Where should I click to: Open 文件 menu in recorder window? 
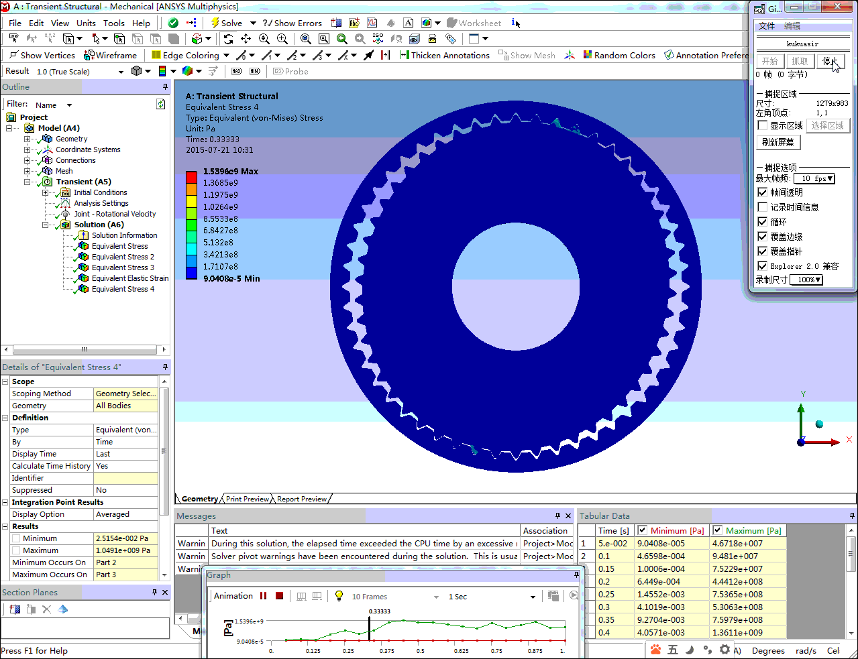[x=767, y=26]
